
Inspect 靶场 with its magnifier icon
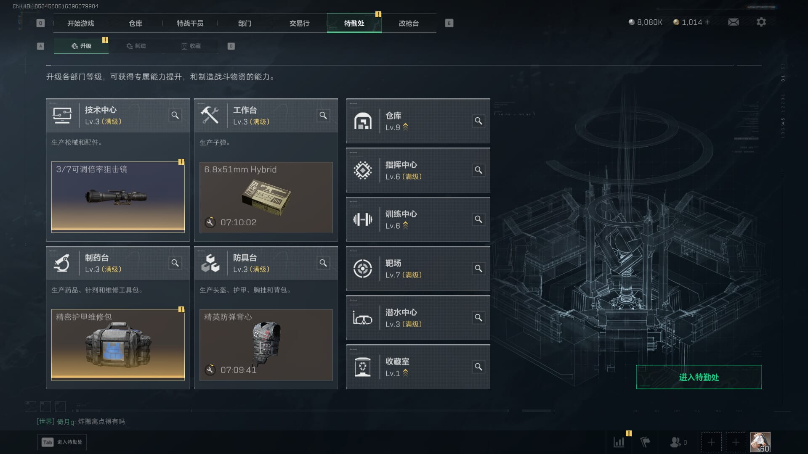coord(478,269)
